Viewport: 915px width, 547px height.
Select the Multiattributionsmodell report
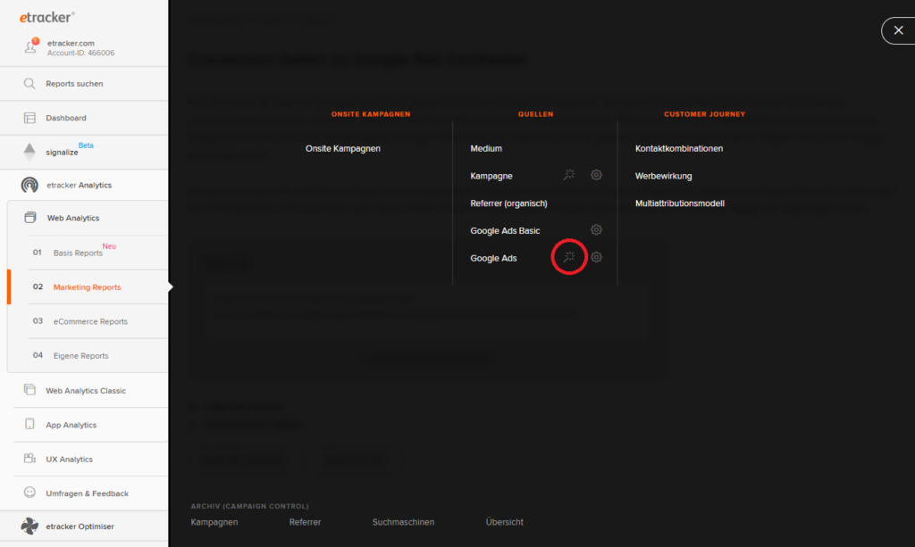(680, 203)
